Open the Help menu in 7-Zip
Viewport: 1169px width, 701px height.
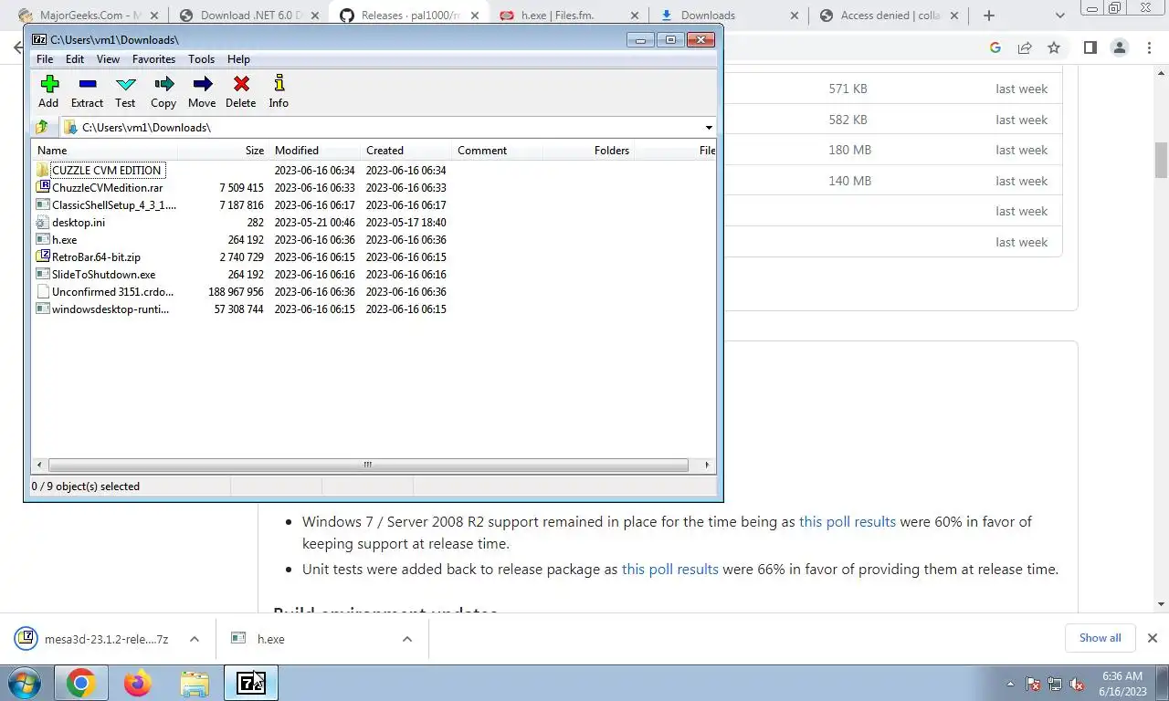click(x=238, y=58)
